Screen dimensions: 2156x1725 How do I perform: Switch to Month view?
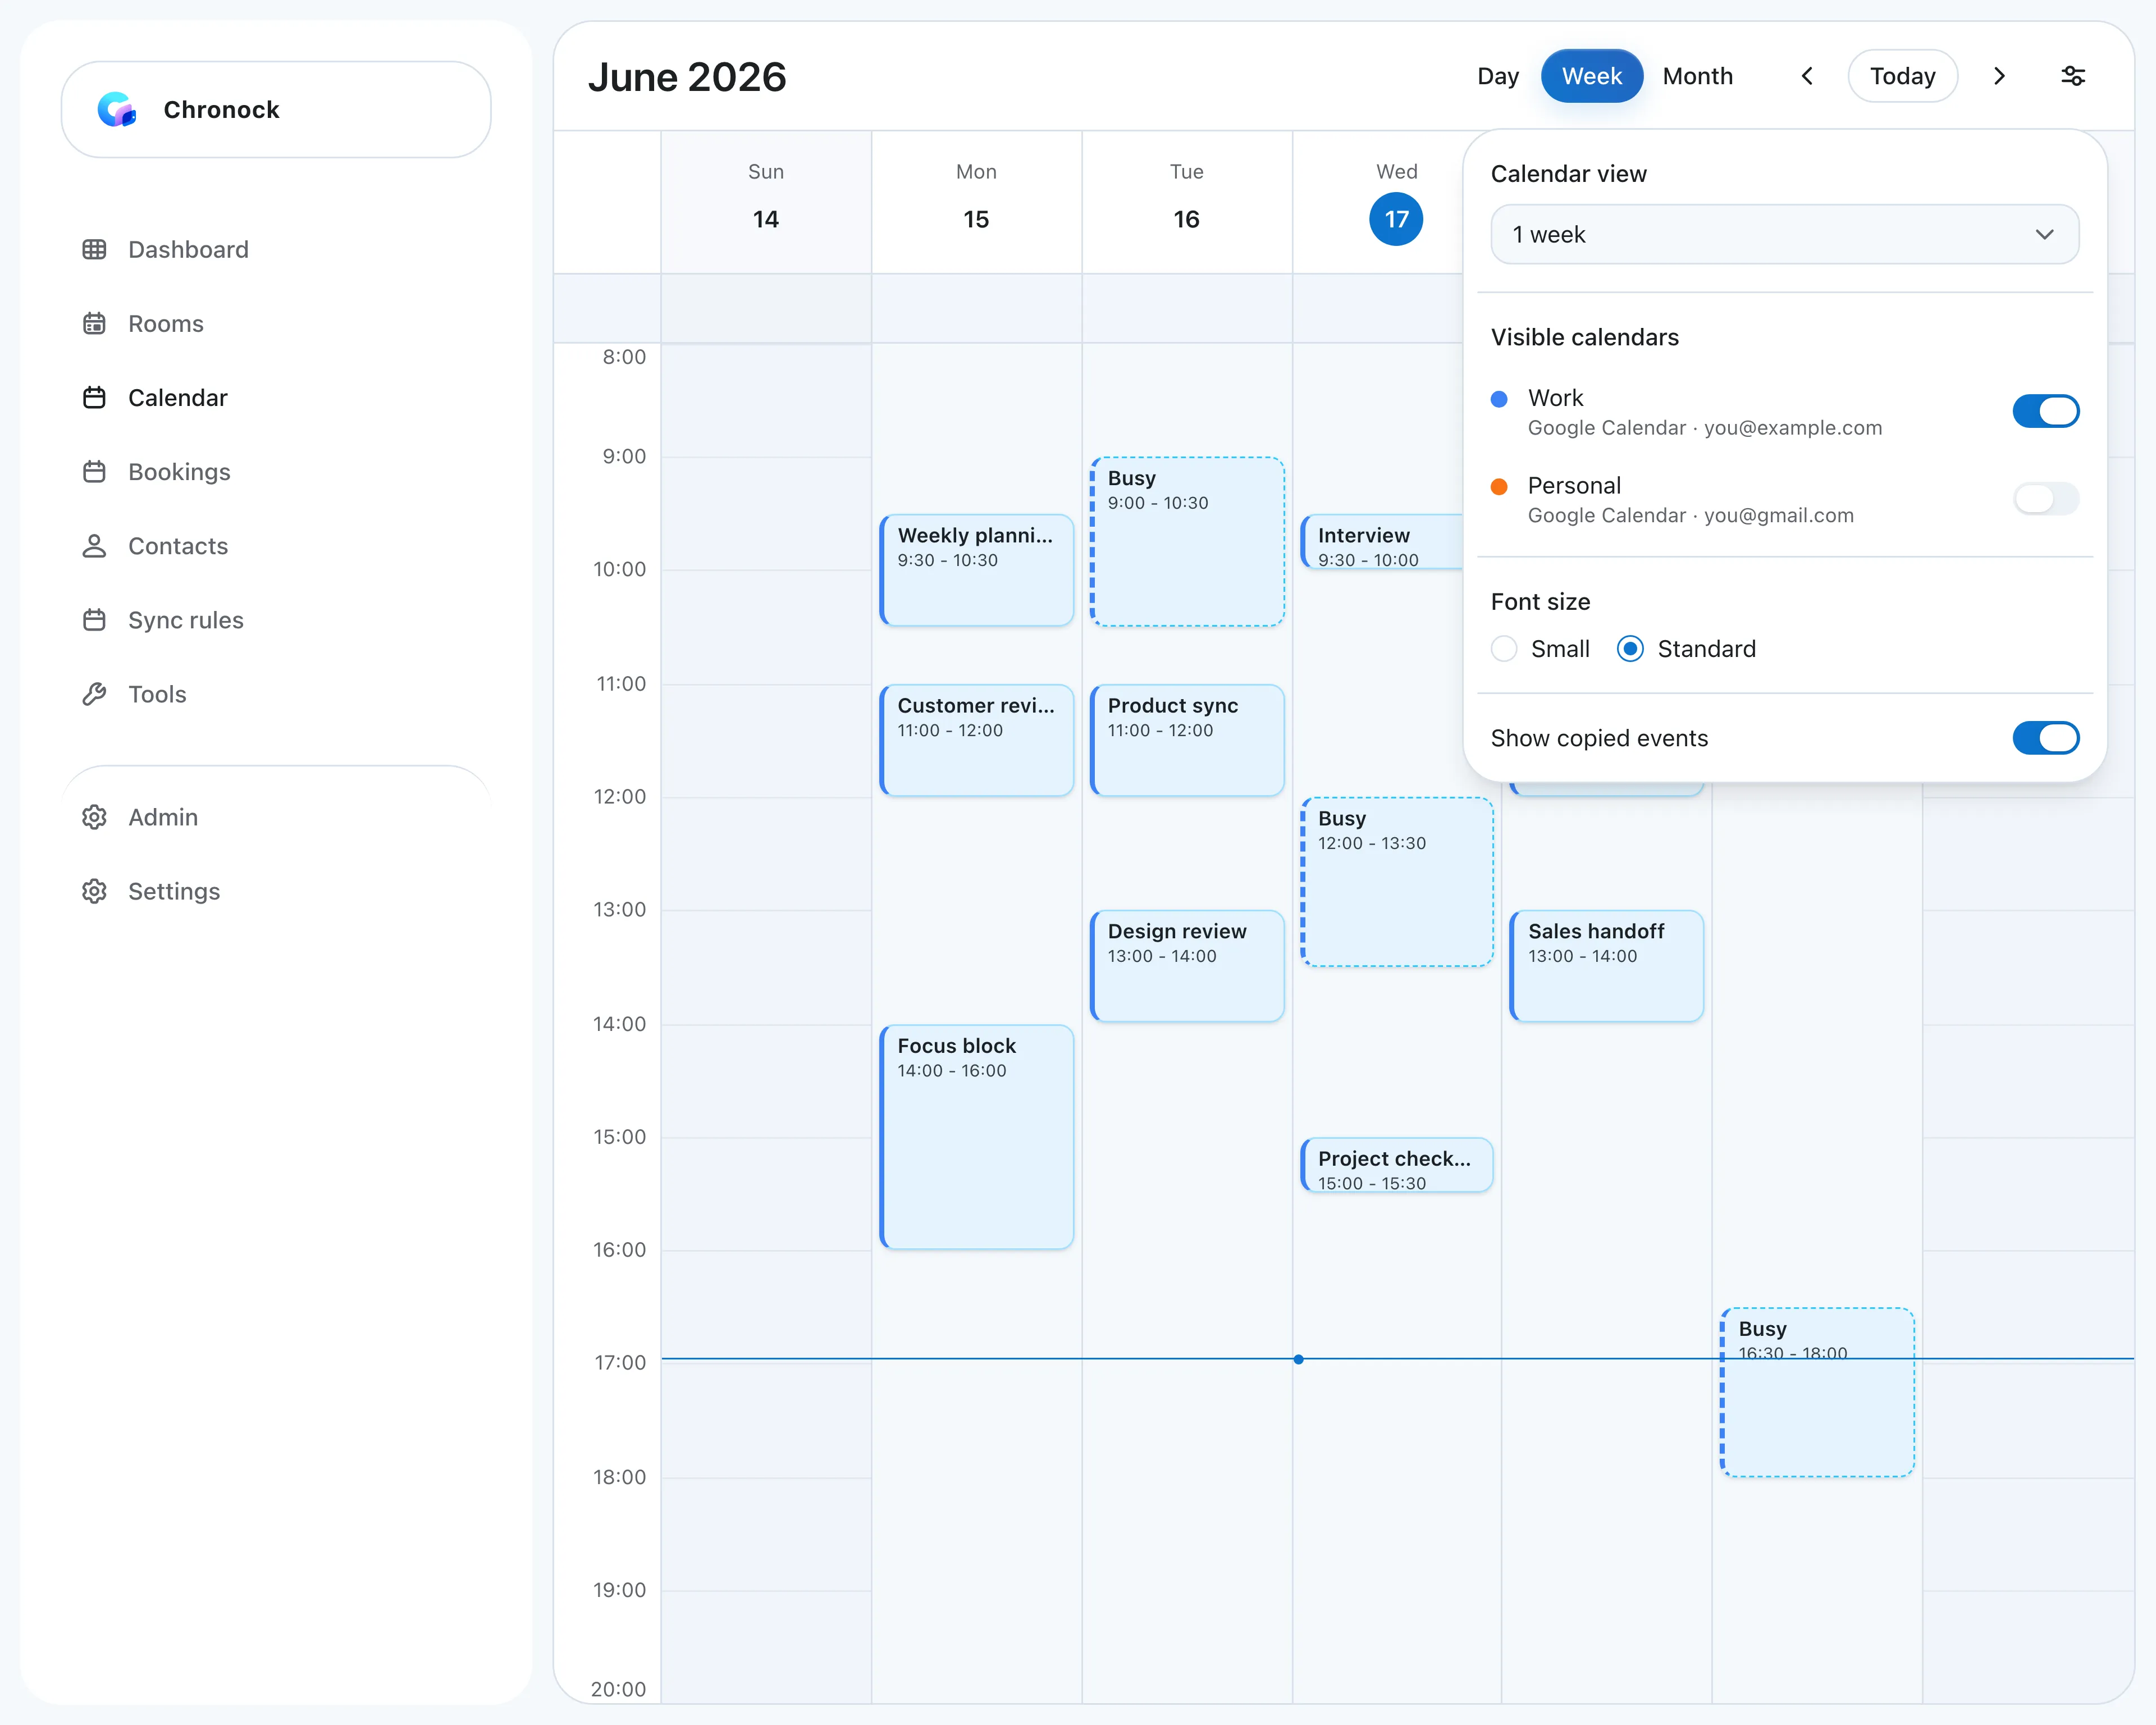1697,76
